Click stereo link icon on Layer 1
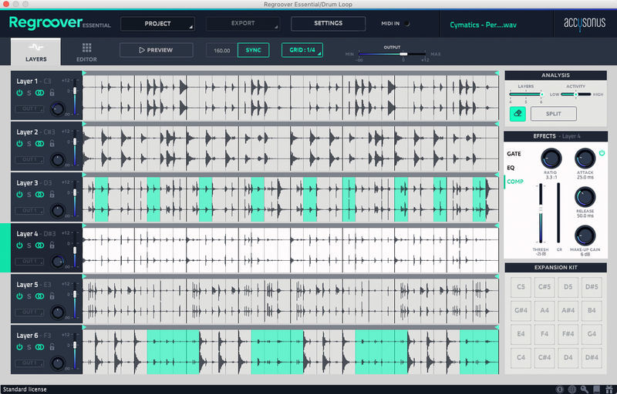 (40, 93)
